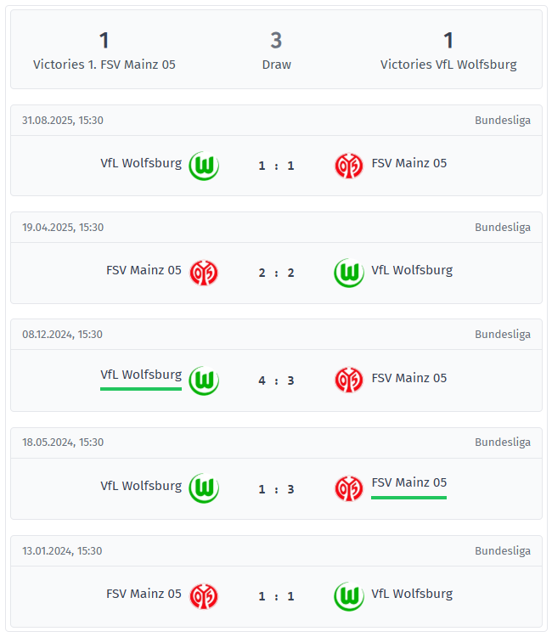
Task: Click Bundesliga label of 31.08.2025 match
Action: click(x=502, y=120)
